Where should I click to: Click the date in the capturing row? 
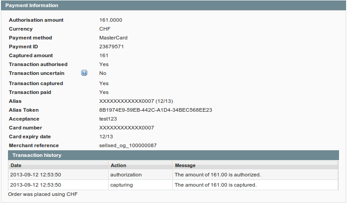[35, 185]
